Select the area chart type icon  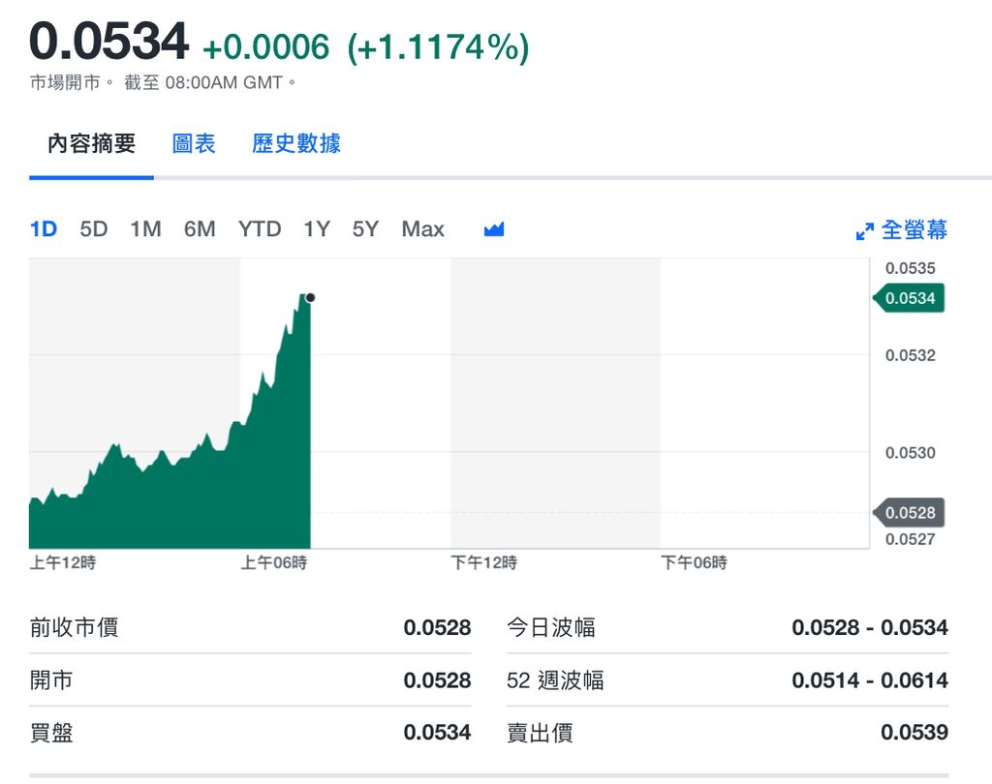click(x=493, y=228)
